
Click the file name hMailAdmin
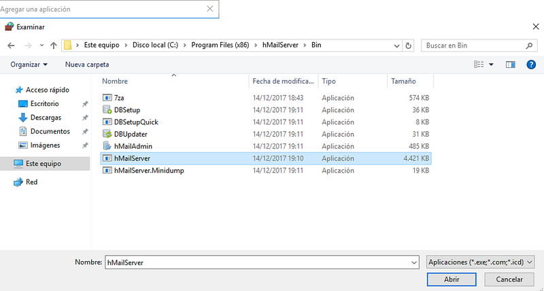[x=133, y=146]
